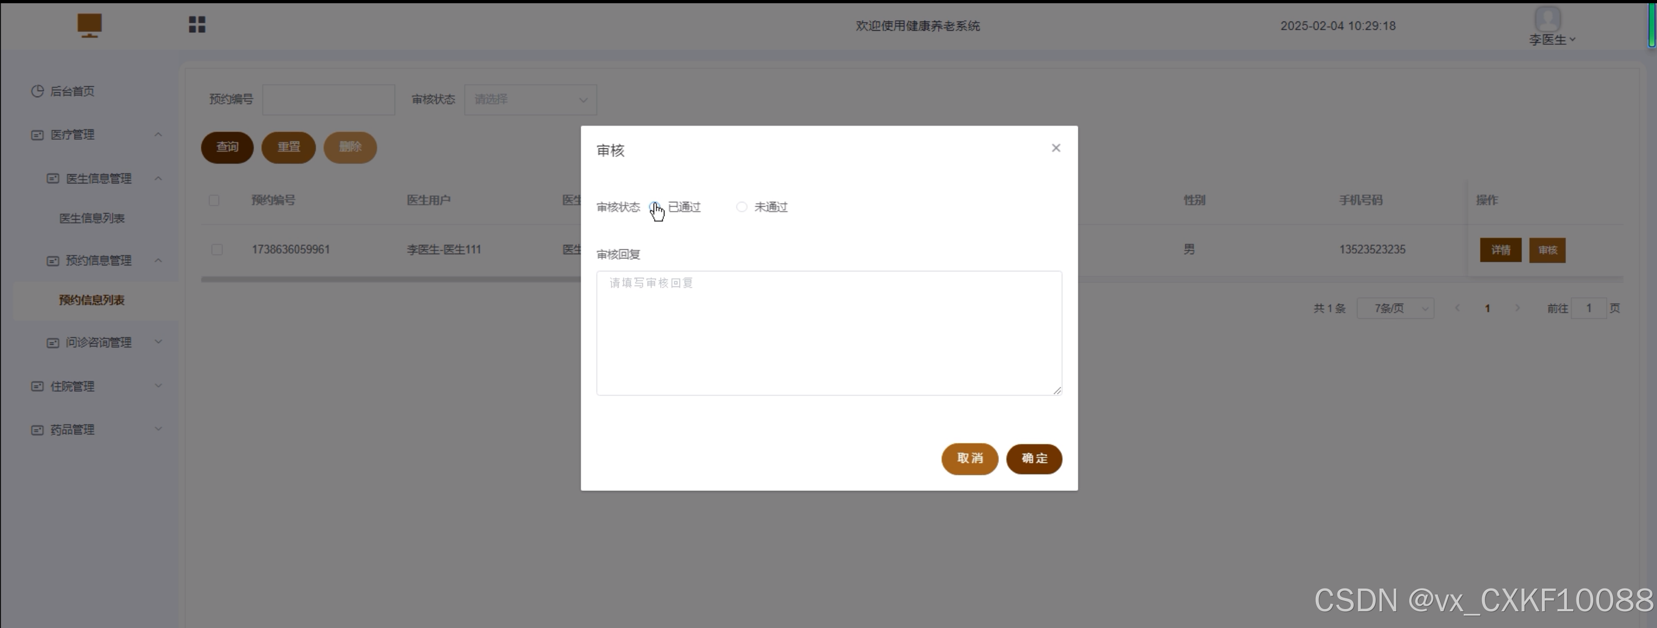Click the 住院管理 menu icon
The image size is (1657, 628).
[x=37, y=386]
